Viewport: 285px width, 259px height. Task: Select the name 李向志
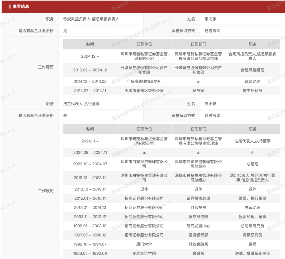(x=210, y=19)
